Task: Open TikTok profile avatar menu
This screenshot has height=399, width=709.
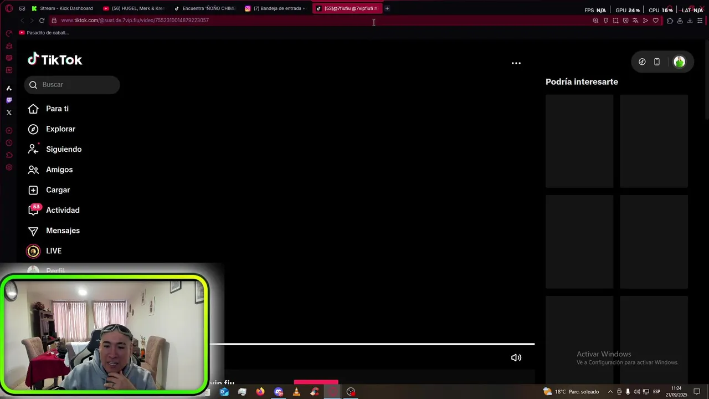Action: point(680,62)
